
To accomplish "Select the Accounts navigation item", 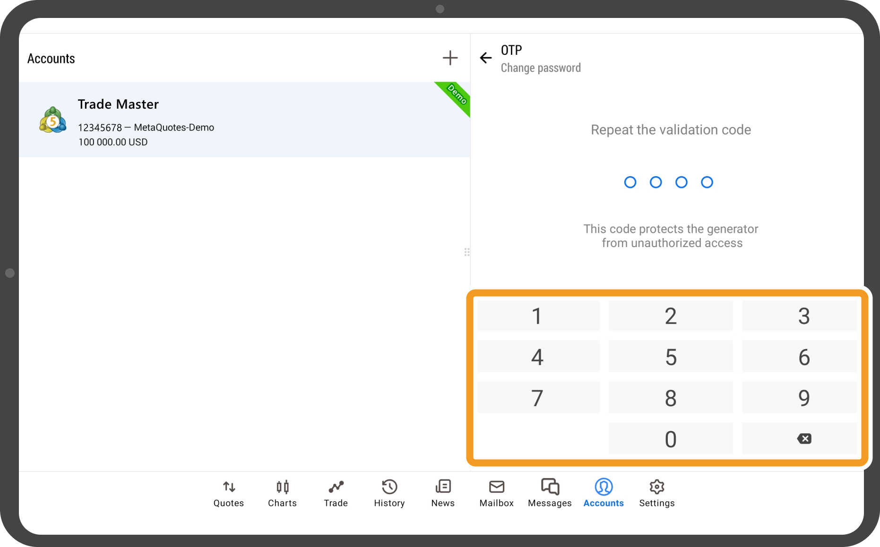I will coord(604,493).
